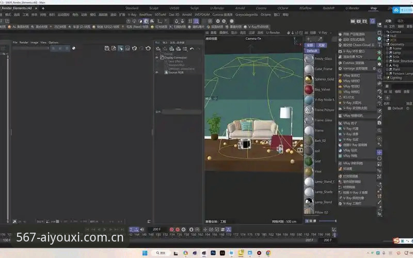
Task: Open V-Ray VFB window from V-Ray menu
Action: [353, 51]
